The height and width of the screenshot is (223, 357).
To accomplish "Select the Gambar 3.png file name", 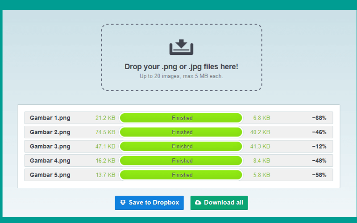I will (x=50, y=146).
